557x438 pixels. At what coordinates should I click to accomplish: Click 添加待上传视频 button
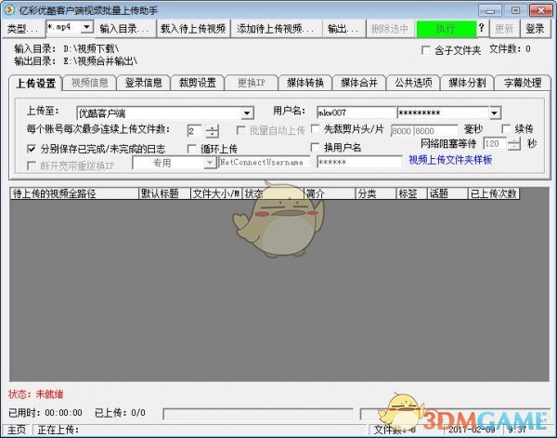pos(277,29)
